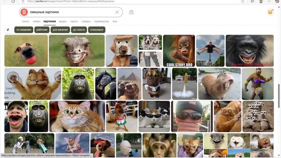
Task: Select the 'картинки' tab
Action: [50, 22]
